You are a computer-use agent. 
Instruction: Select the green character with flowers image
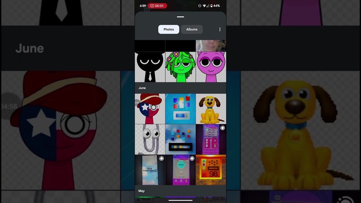click(x=180, y=67)
